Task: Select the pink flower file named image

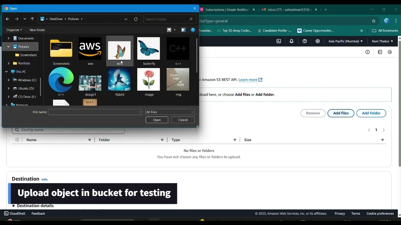Action: [149, 82]
